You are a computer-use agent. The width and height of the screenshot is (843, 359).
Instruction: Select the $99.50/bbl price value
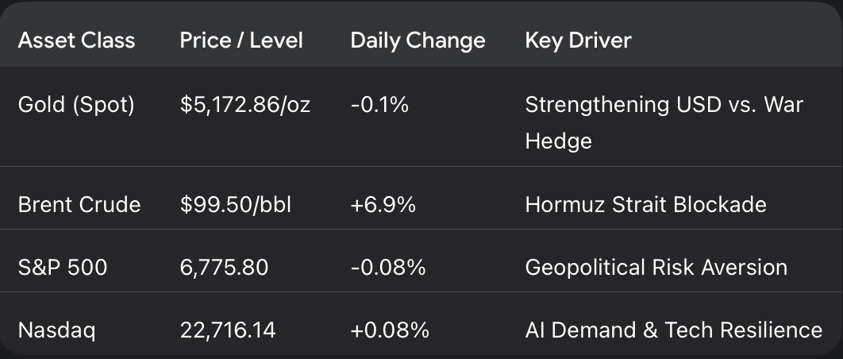click(236, 204)
